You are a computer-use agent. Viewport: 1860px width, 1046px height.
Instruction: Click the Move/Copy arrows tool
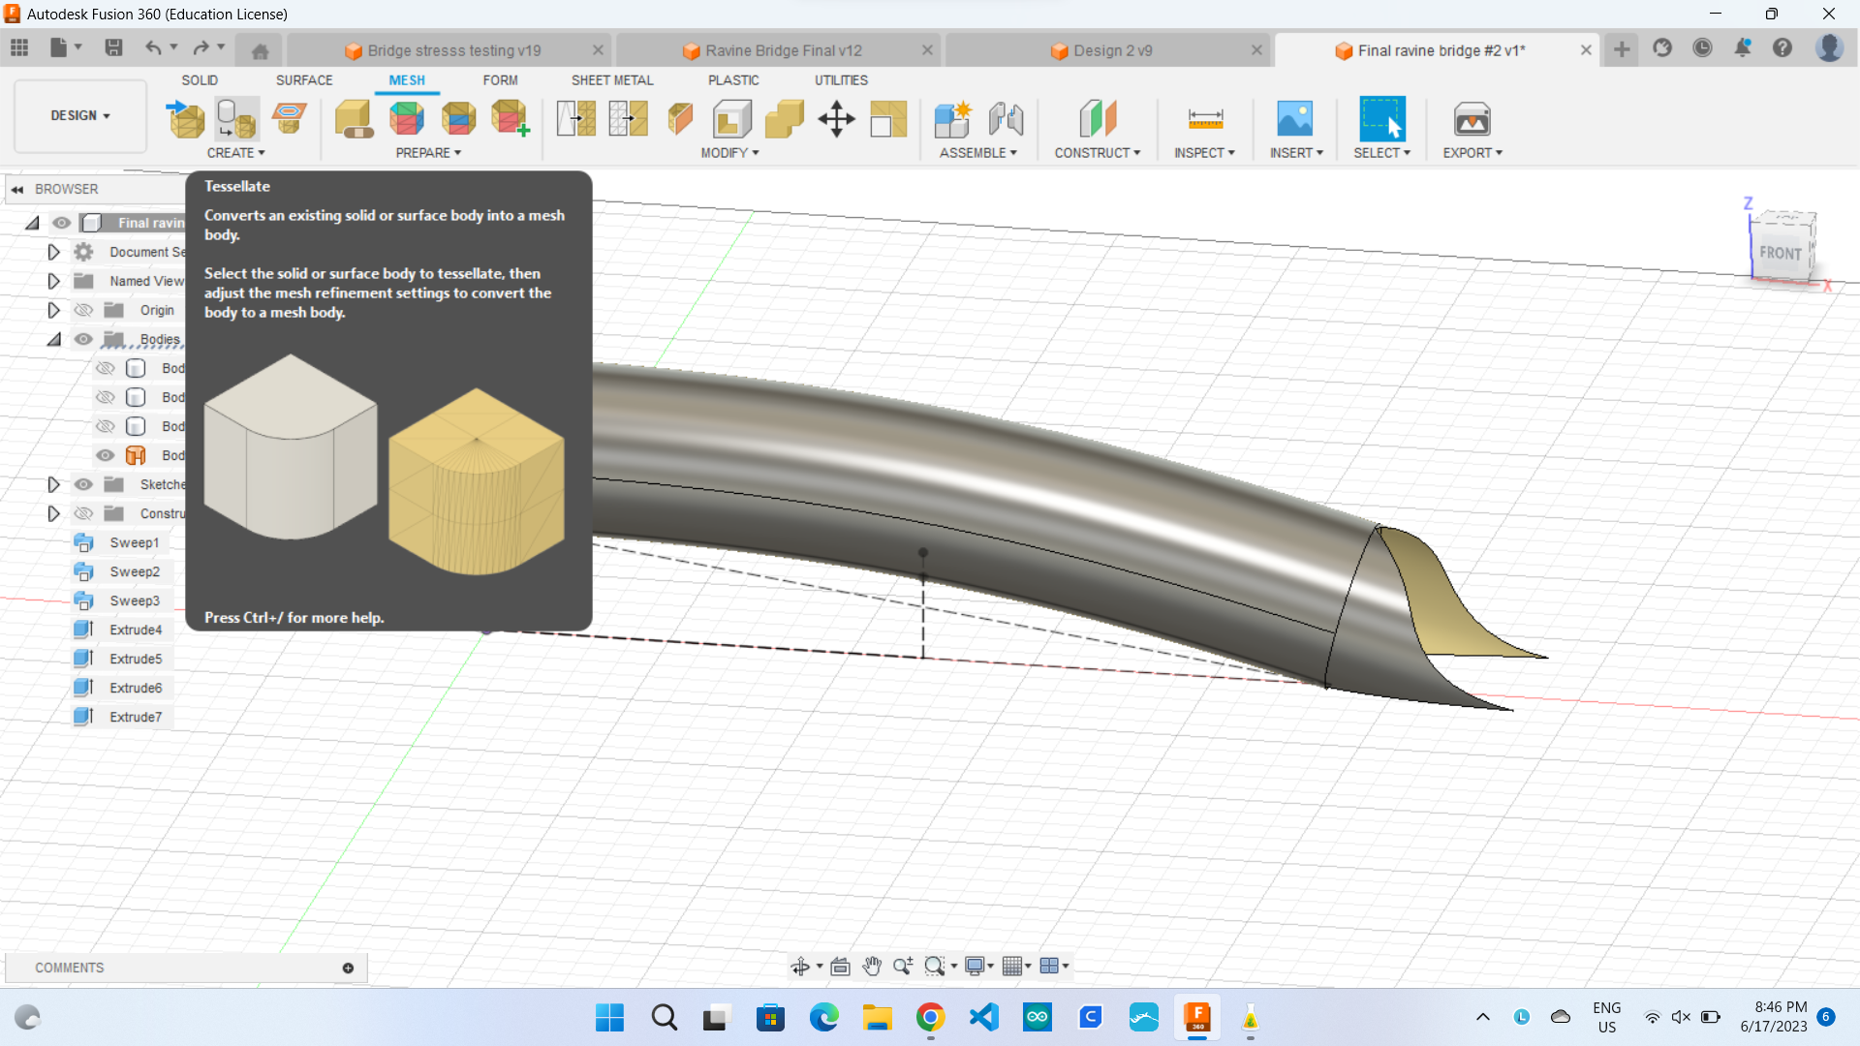836,119
